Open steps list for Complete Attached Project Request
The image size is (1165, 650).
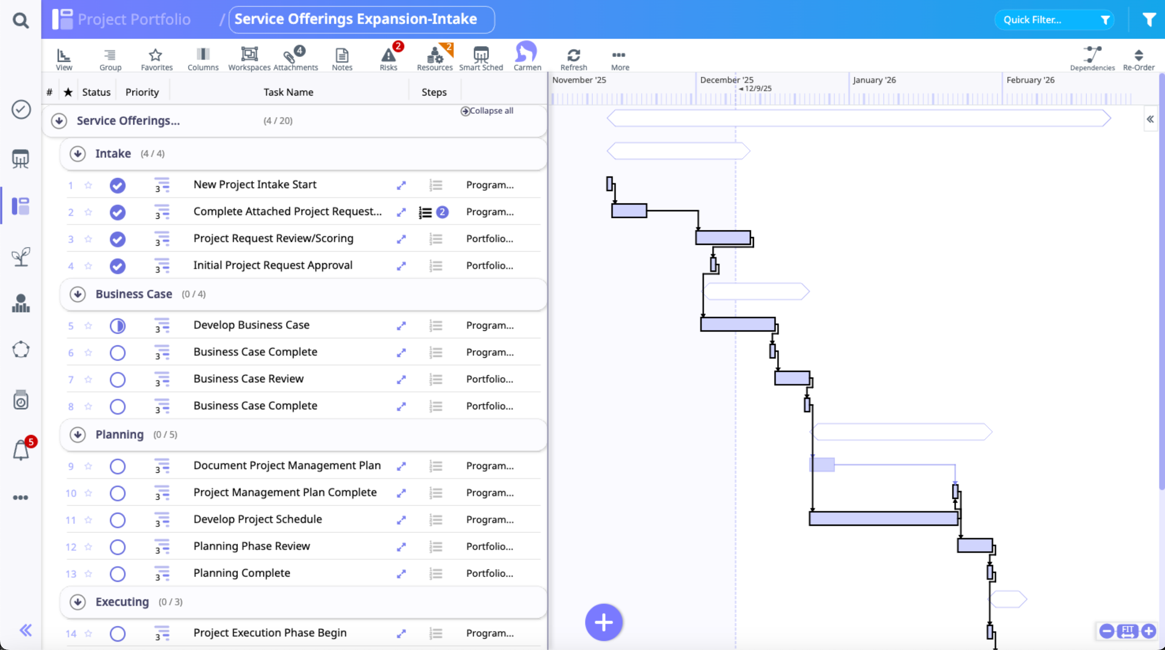point(426,212)
